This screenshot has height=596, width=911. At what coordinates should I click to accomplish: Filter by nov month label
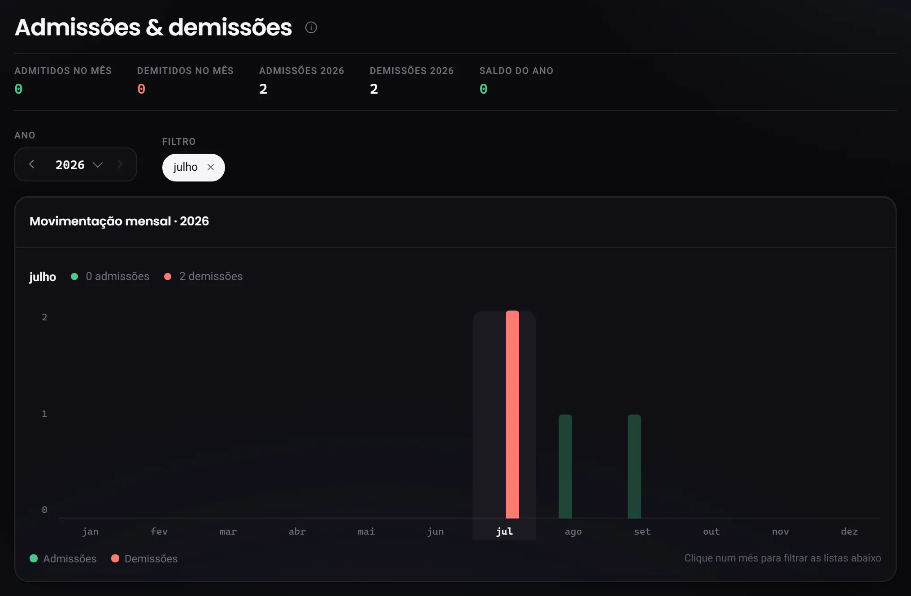pos(781,531)
